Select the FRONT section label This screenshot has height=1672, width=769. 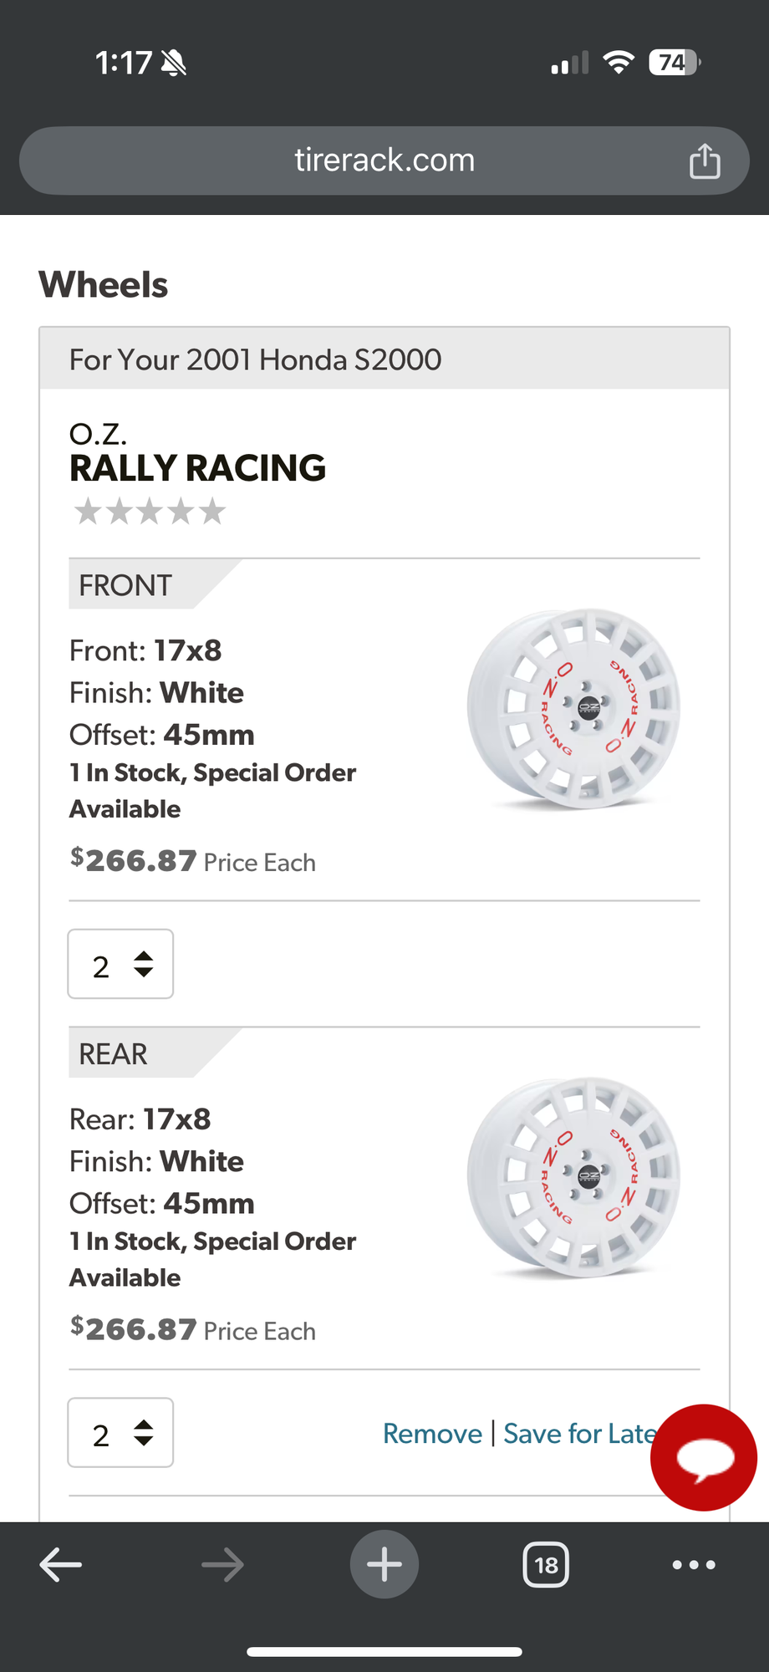pos(125,585)
